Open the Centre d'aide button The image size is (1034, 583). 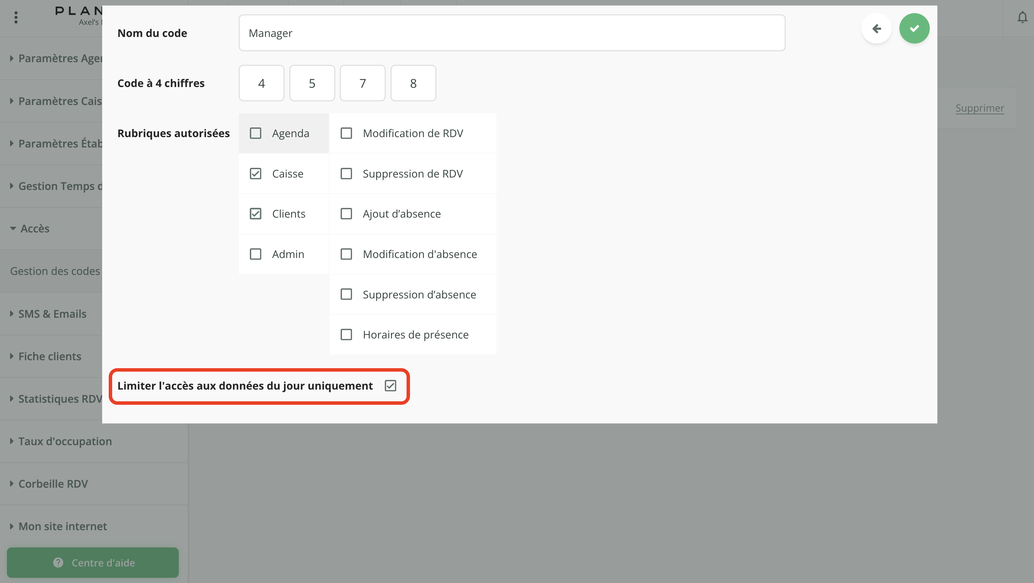click(93, 563)
